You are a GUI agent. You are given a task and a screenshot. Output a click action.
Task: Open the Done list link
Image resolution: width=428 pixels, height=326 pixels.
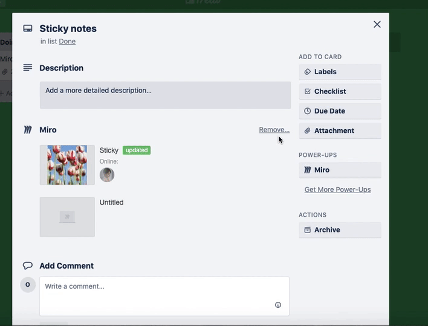[x=67, y=42]
